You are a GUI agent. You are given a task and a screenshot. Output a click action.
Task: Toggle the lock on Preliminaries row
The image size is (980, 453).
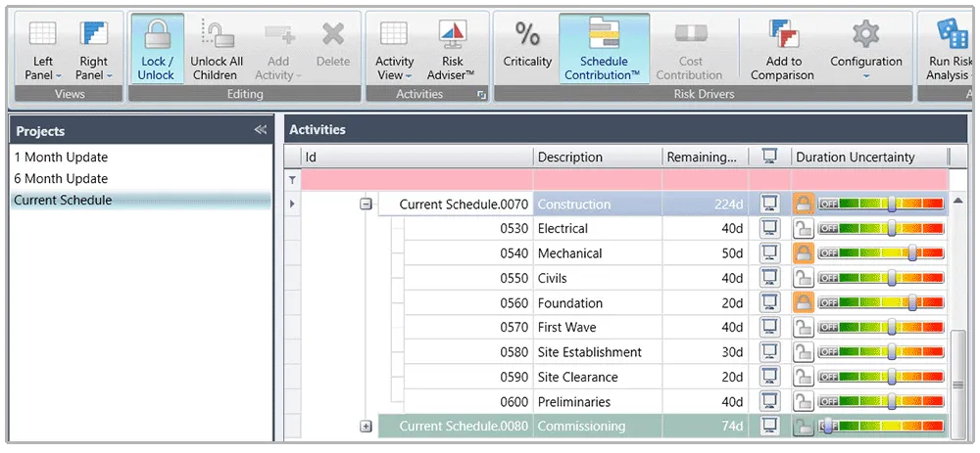[804, 401]
